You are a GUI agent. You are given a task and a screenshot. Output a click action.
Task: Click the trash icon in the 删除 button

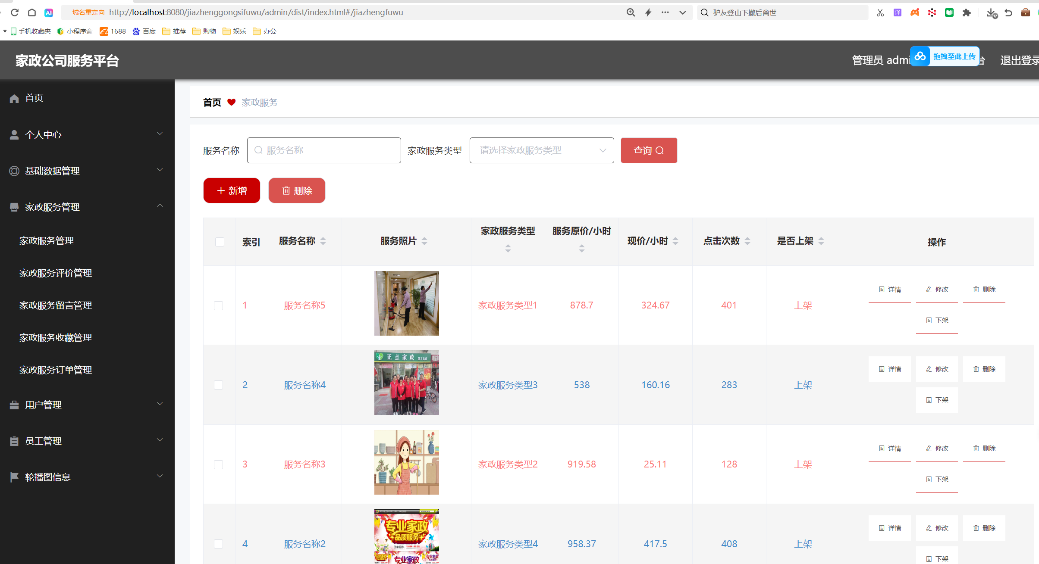pos(286,190)
